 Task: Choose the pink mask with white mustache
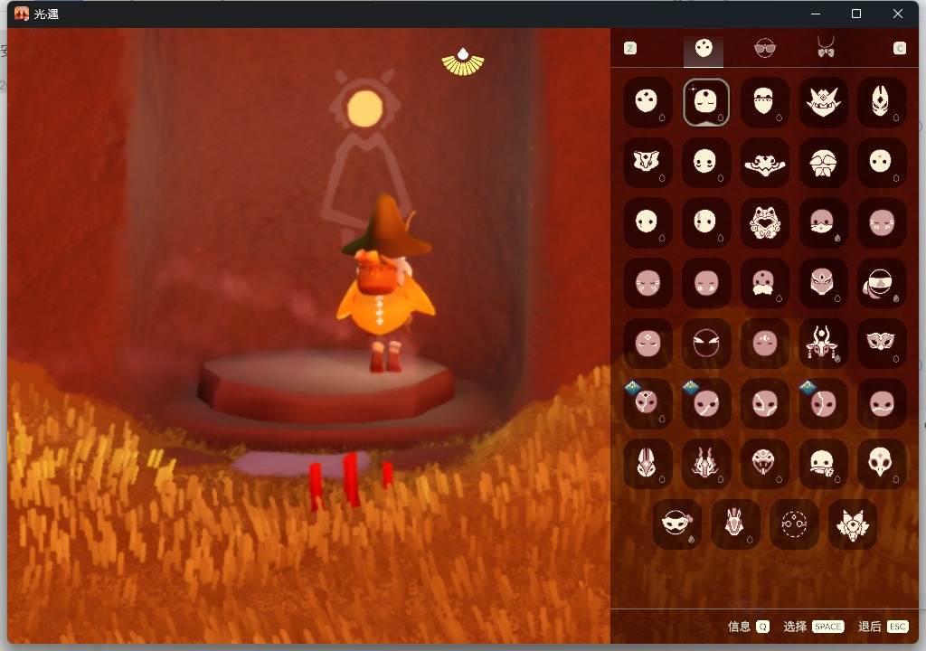tap(764, 283)
